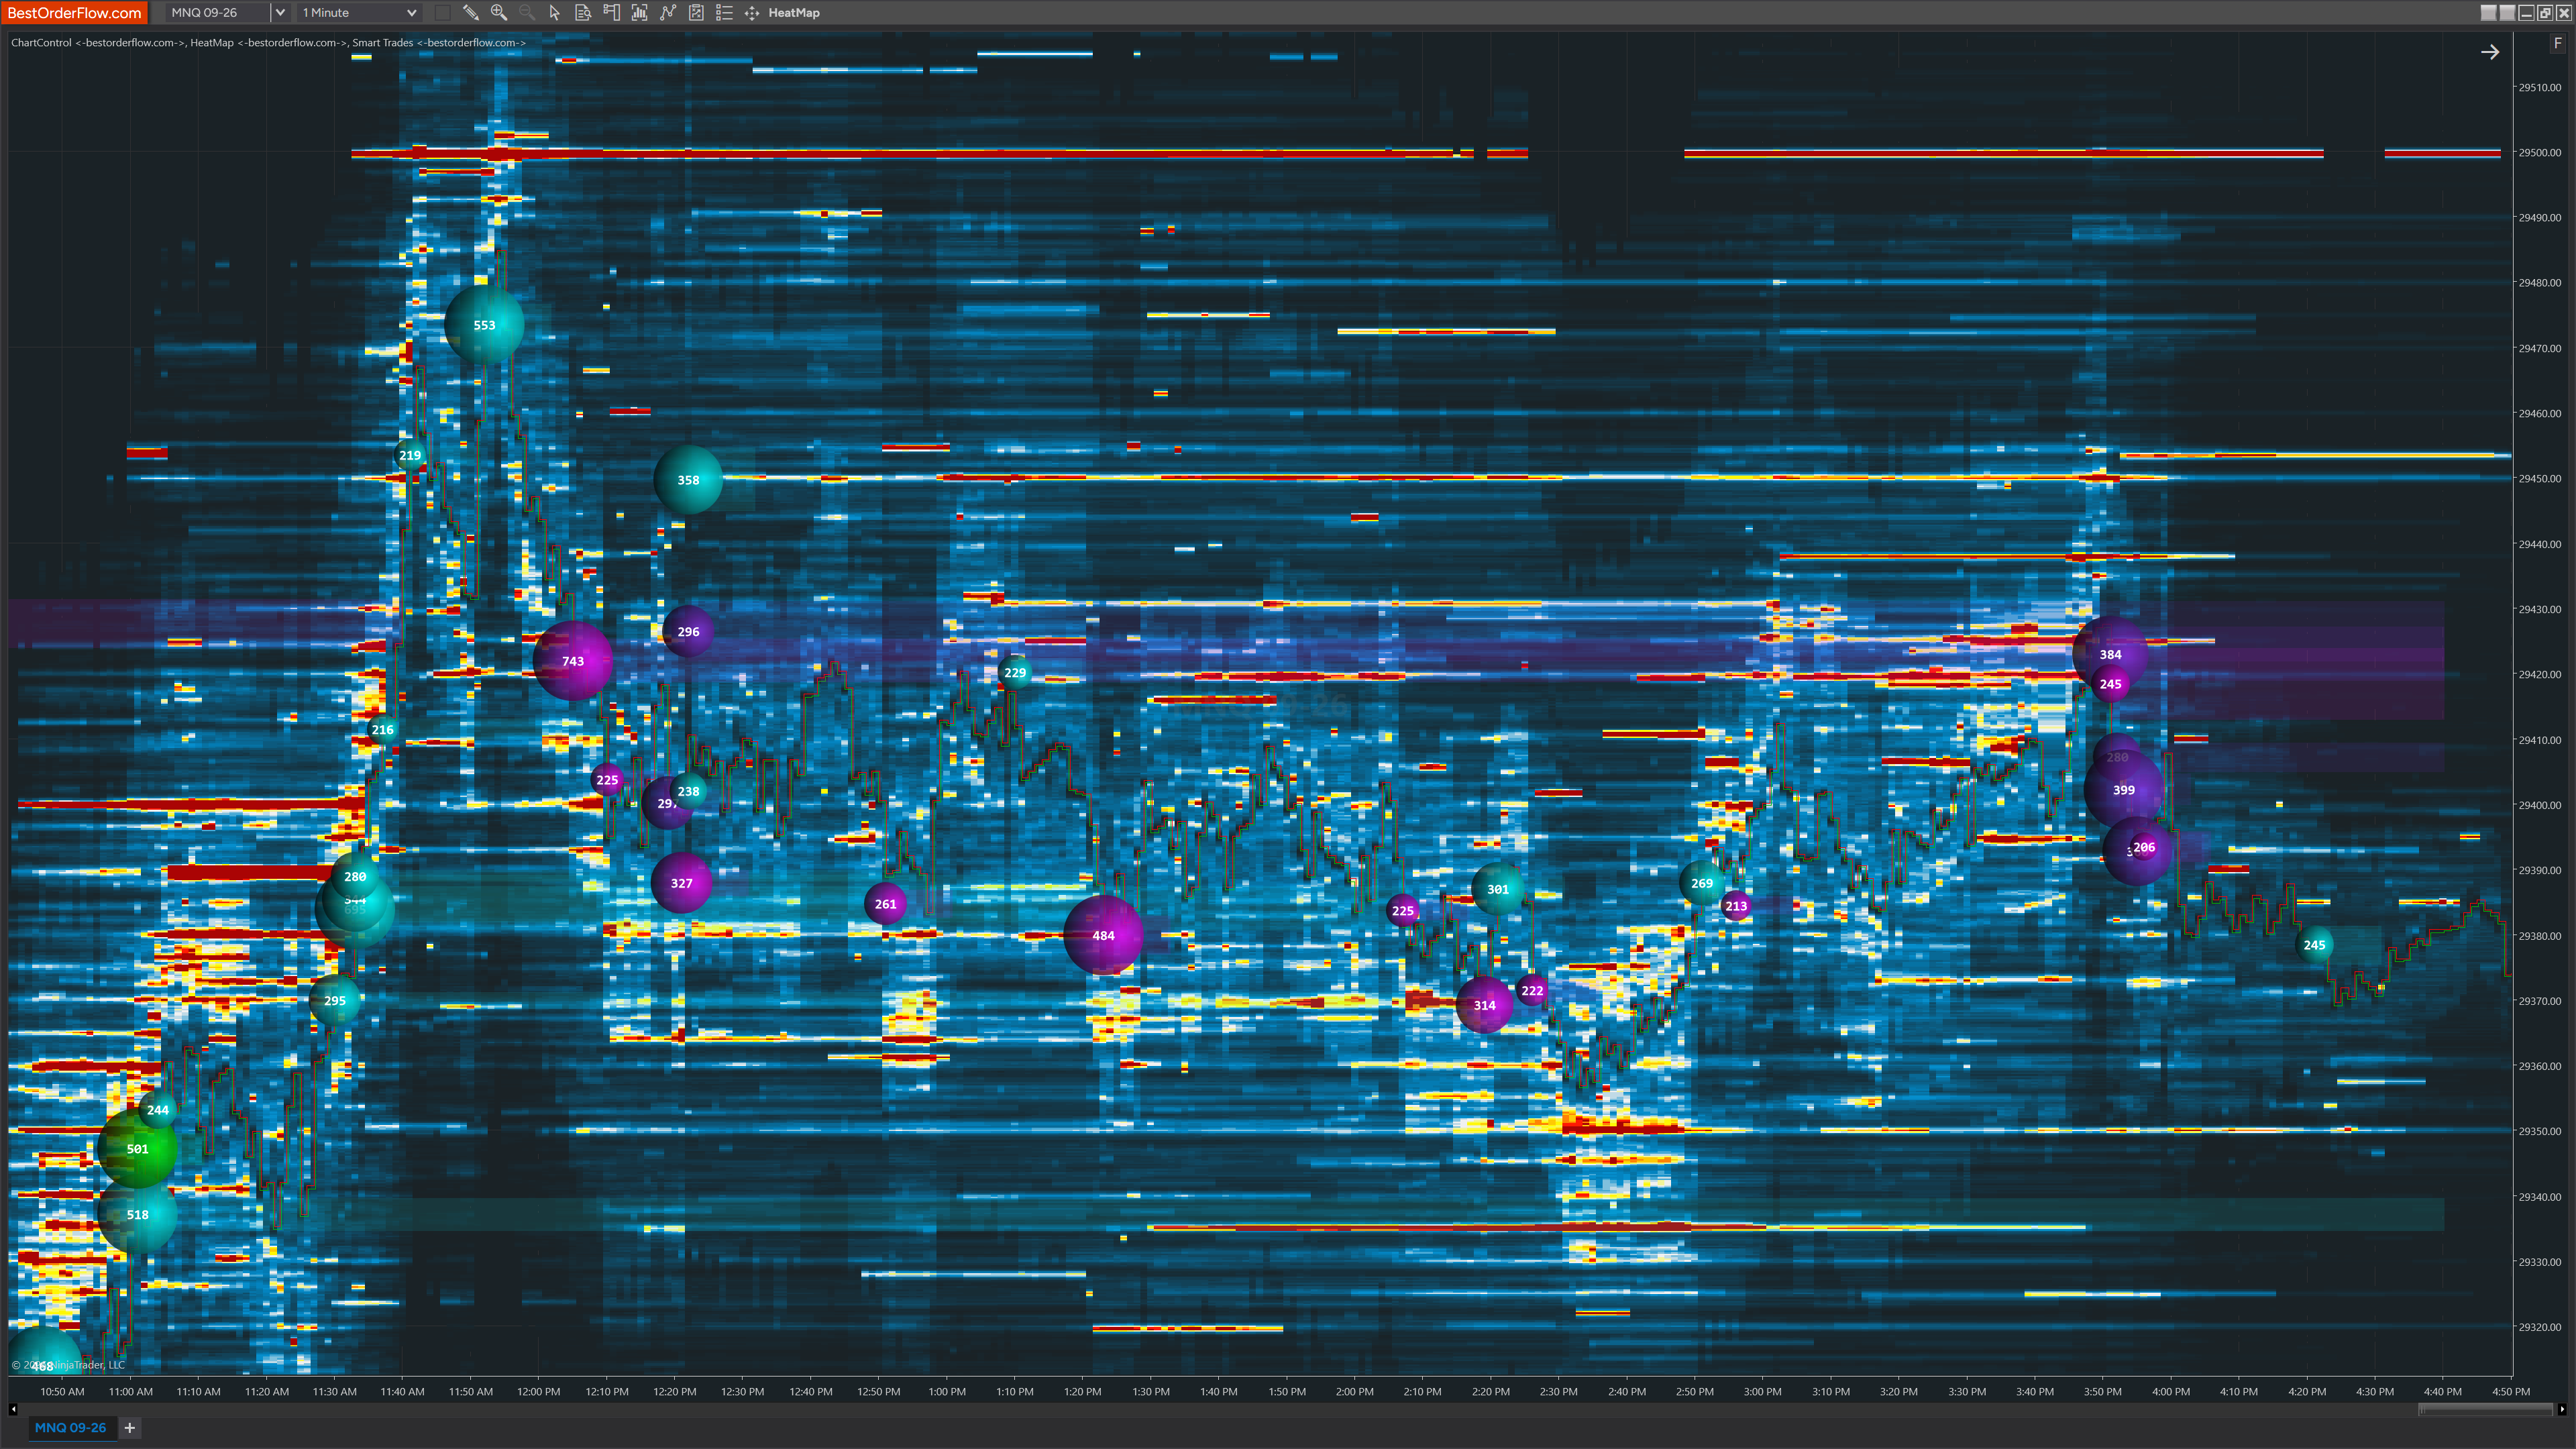Click the 12:00 PM time axis label
Screen dimensions: 2576x1449
(539, 1391)
